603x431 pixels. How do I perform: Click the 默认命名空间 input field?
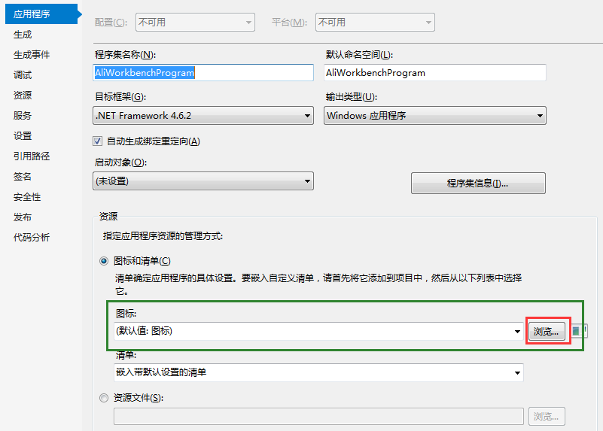[435, 73]
